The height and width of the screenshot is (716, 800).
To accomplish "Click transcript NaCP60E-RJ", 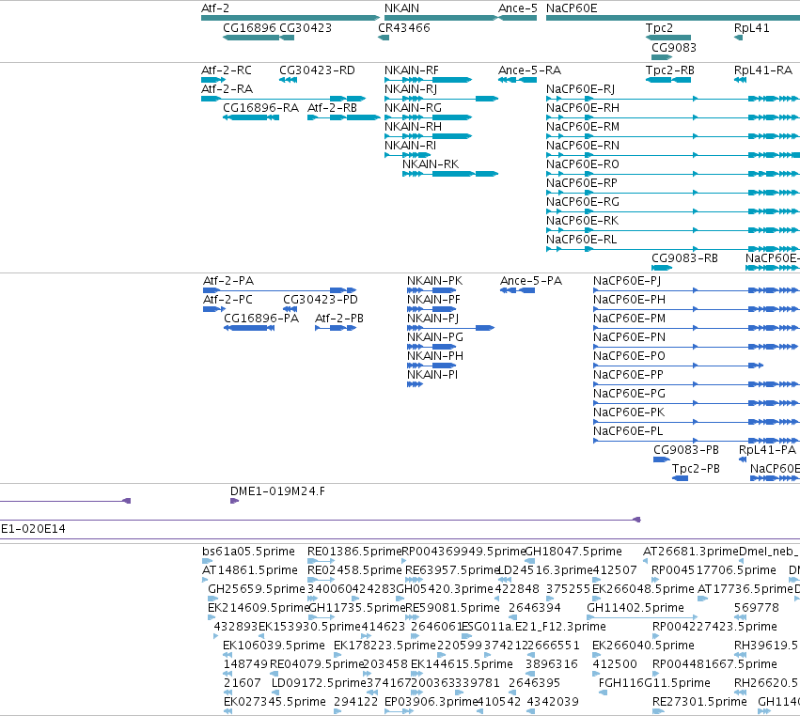I will (673, 99).
